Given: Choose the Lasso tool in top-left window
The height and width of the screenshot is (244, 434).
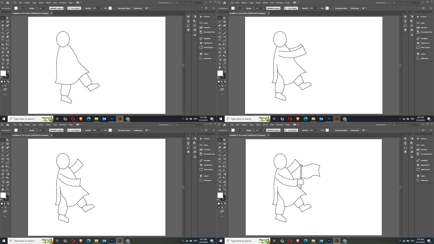Looking at the screenshot, I should click(x=7, y=22).
